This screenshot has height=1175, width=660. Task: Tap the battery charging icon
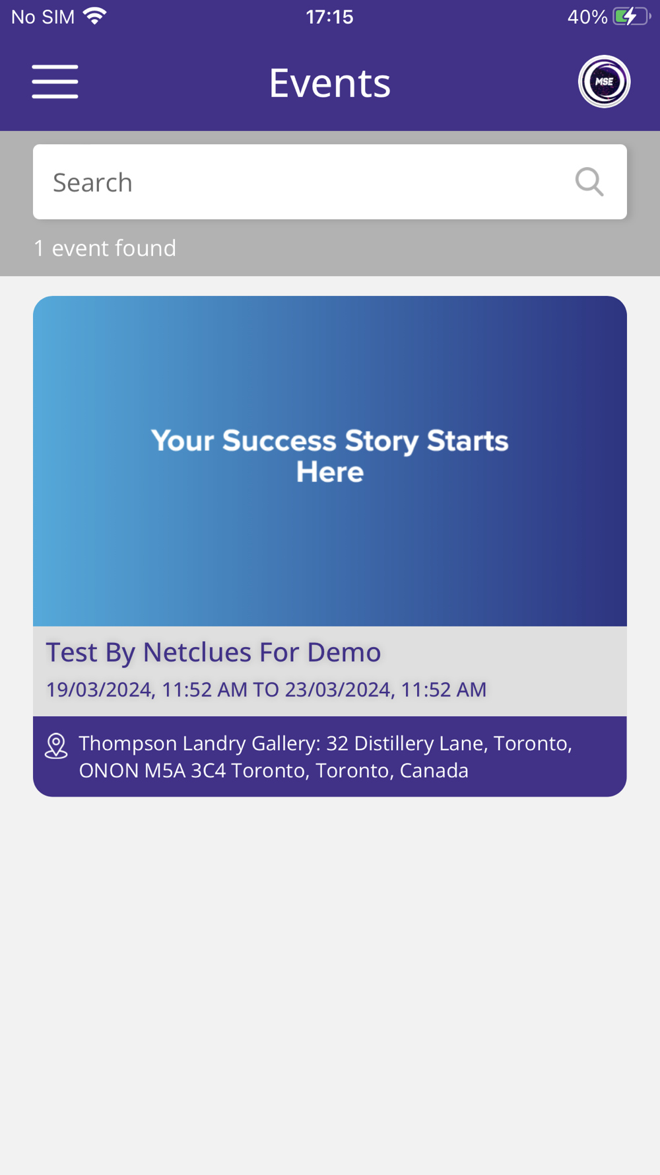point(632,17)
